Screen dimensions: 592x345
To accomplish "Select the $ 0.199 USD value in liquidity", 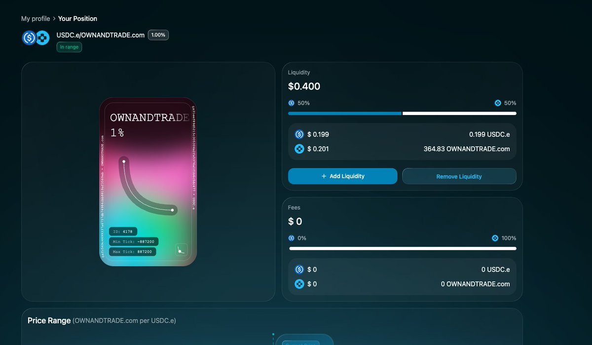I will pyautogui.click(x=318, y=134).
